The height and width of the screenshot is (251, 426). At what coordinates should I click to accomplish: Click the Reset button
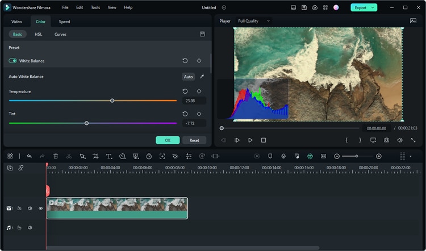[x=194, y=140]
